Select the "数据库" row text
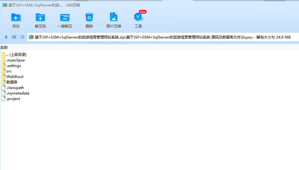 click(x=12, y=82)
